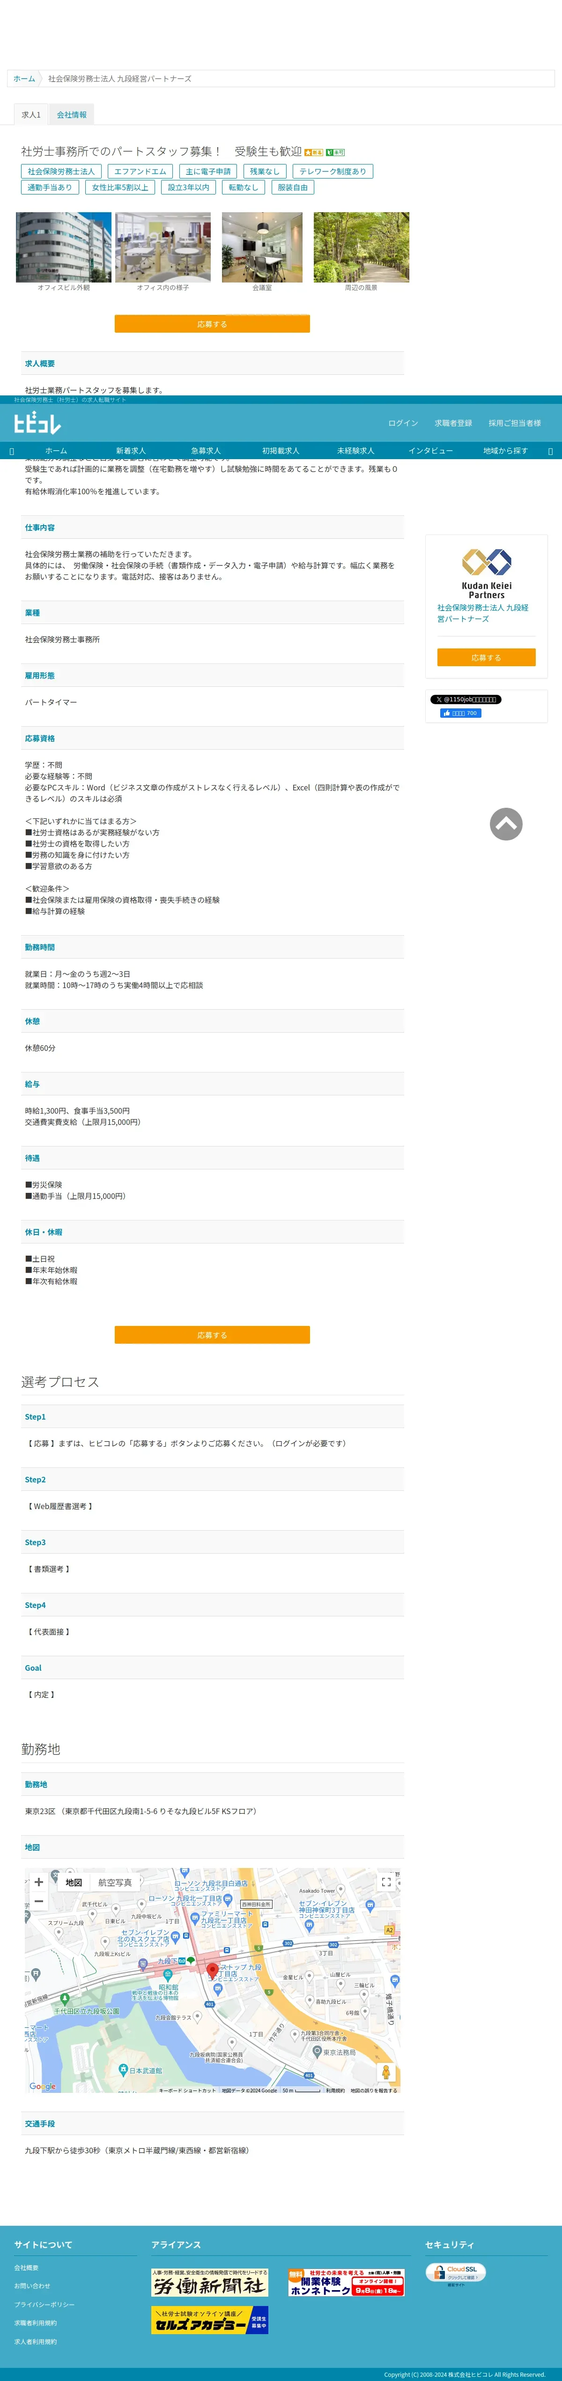Click the テレワーク制度あり tag
Viewport: 562px width, 2381px height.
(x=333, y=171)
